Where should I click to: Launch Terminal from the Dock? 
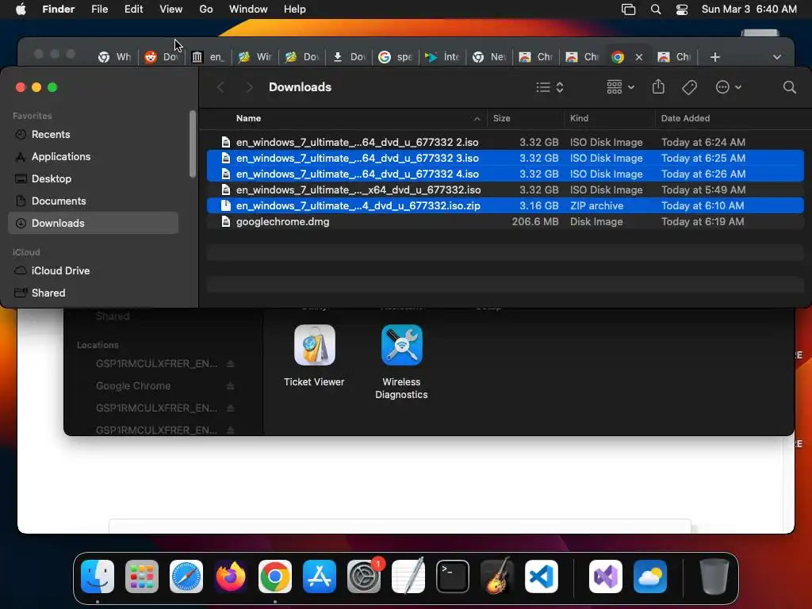point(453,576)
